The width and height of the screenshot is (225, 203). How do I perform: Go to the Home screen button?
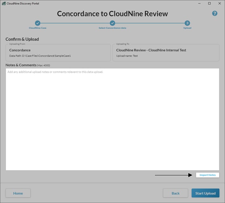coord(18,193)
